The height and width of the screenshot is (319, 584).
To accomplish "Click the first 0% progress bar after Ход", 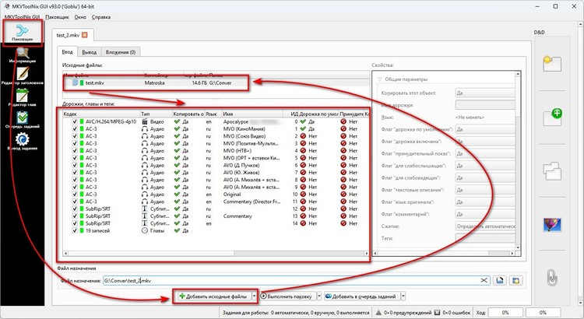I will coord(505,312).
